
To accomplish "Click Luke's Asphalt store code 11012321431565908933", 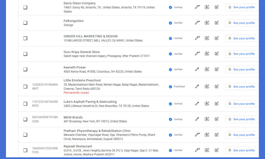I will (45, 104).
